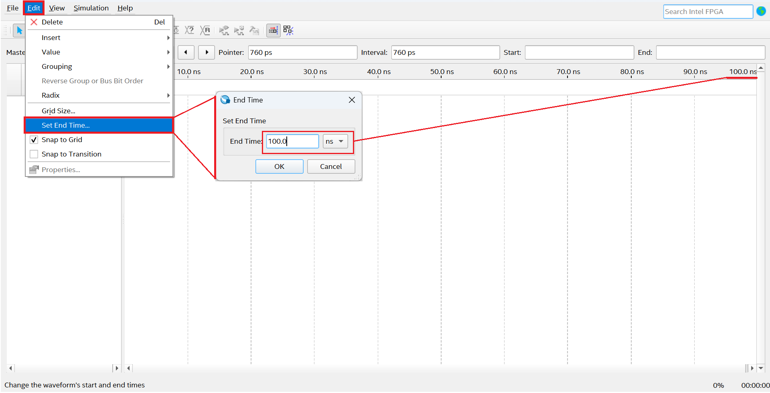
Task: Toggle the Snap to Transition toolbar icon
Action: point(288,30)
